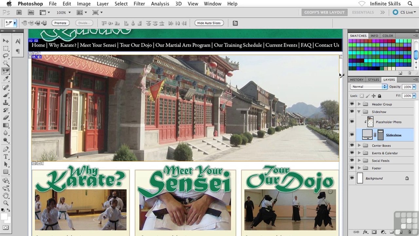Hide the Background layer
Image resolution: width=419 pixels, height=236 pixels.
352,178
